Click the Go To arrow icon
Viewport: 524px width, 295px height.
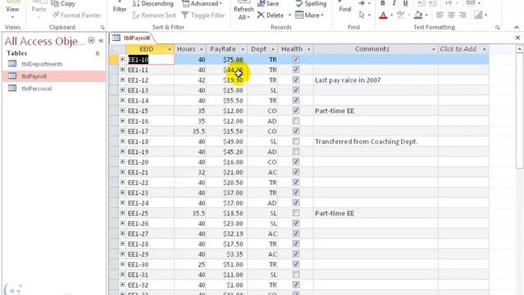(362, 3)
